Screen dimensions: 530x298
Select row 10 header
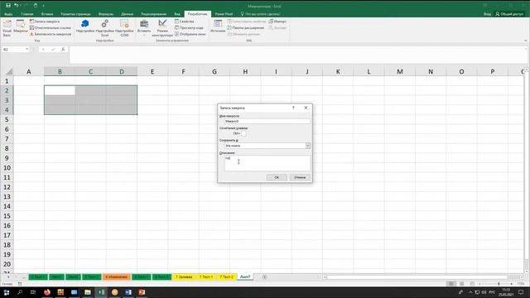7,167
